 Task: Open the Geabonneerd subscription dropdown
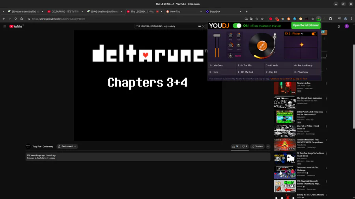(67, 146)
